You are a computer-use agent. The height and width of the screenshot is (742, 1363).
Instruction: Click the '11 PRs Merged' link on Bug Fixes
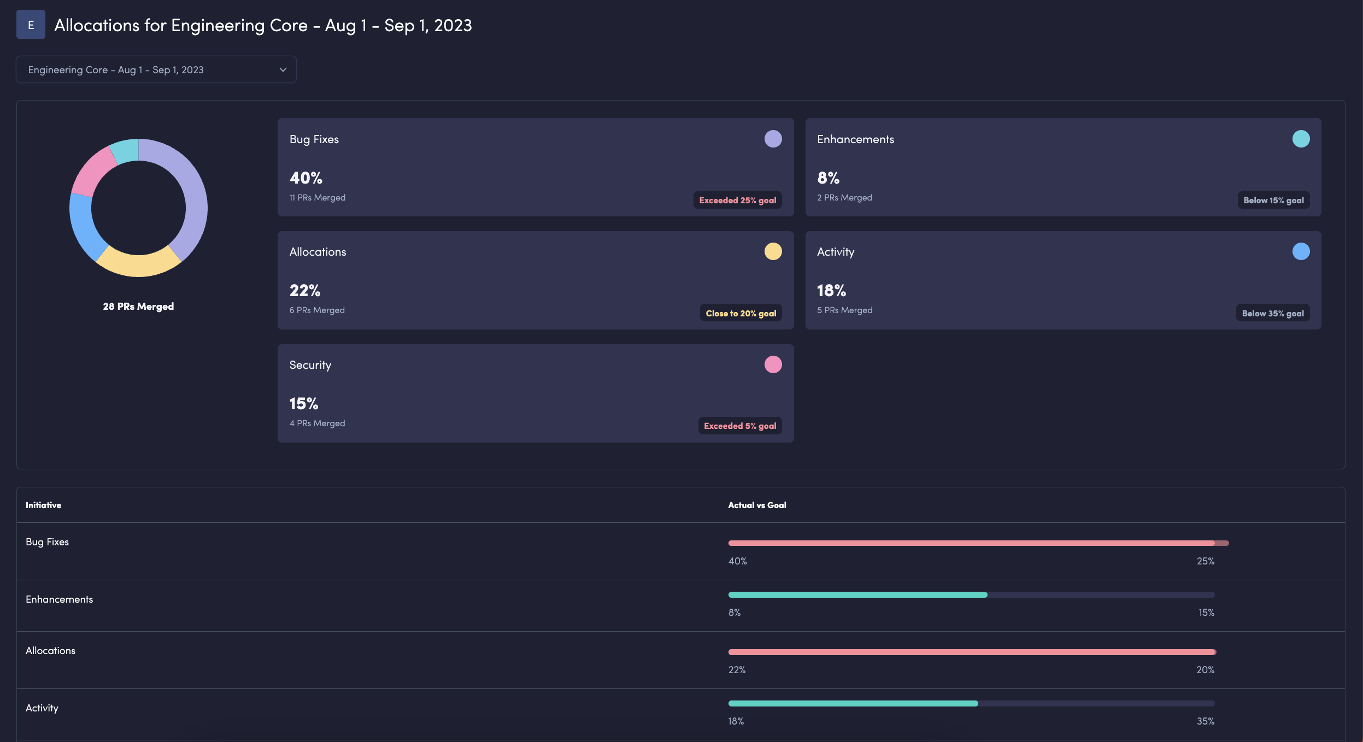tap(317, 197)
